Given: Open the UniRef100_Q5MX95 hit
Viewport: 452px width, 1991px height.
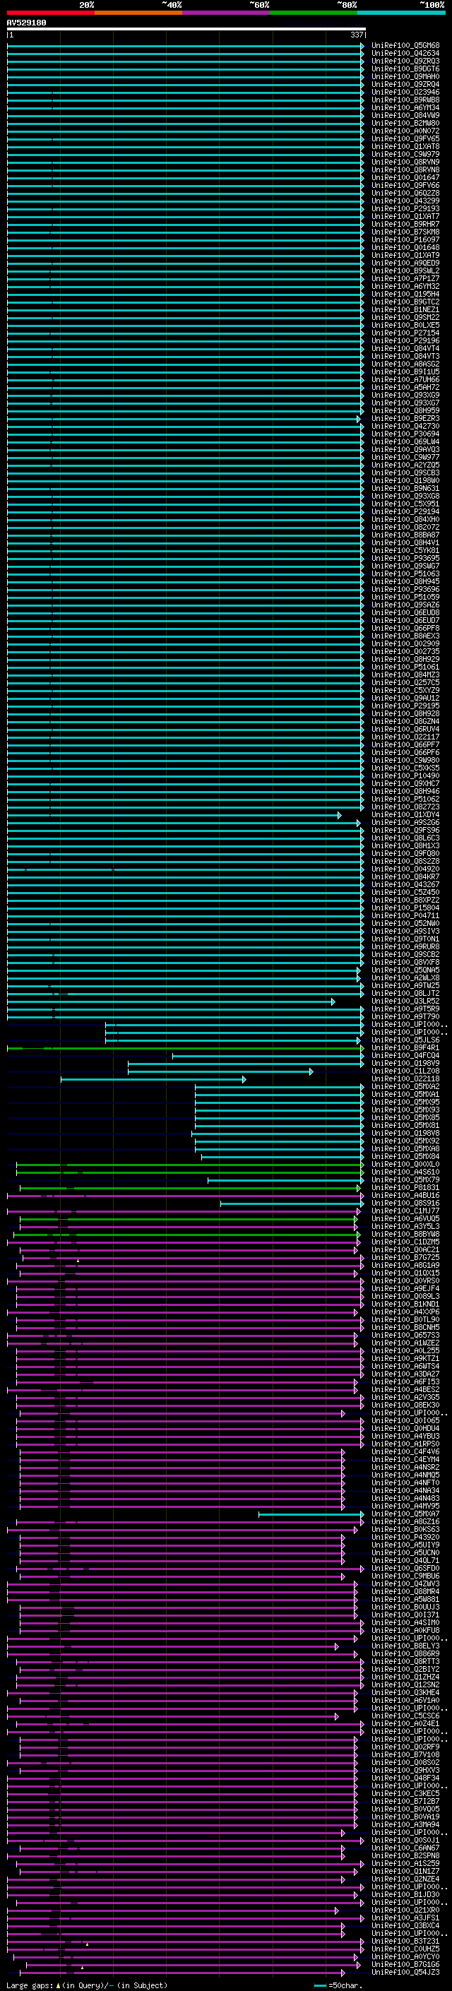Looking at the screenshot, I should coord(405,1103).
